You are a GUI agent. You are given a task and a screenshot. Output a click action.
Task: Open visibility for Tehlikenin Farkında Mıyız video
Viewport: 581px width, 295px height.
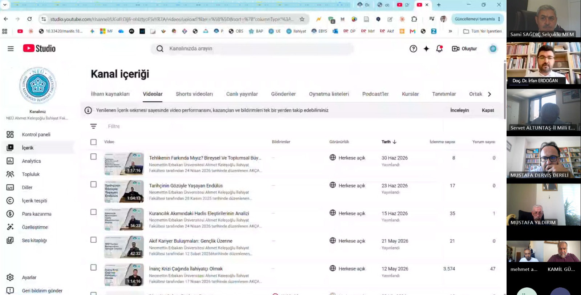(348, 158)
